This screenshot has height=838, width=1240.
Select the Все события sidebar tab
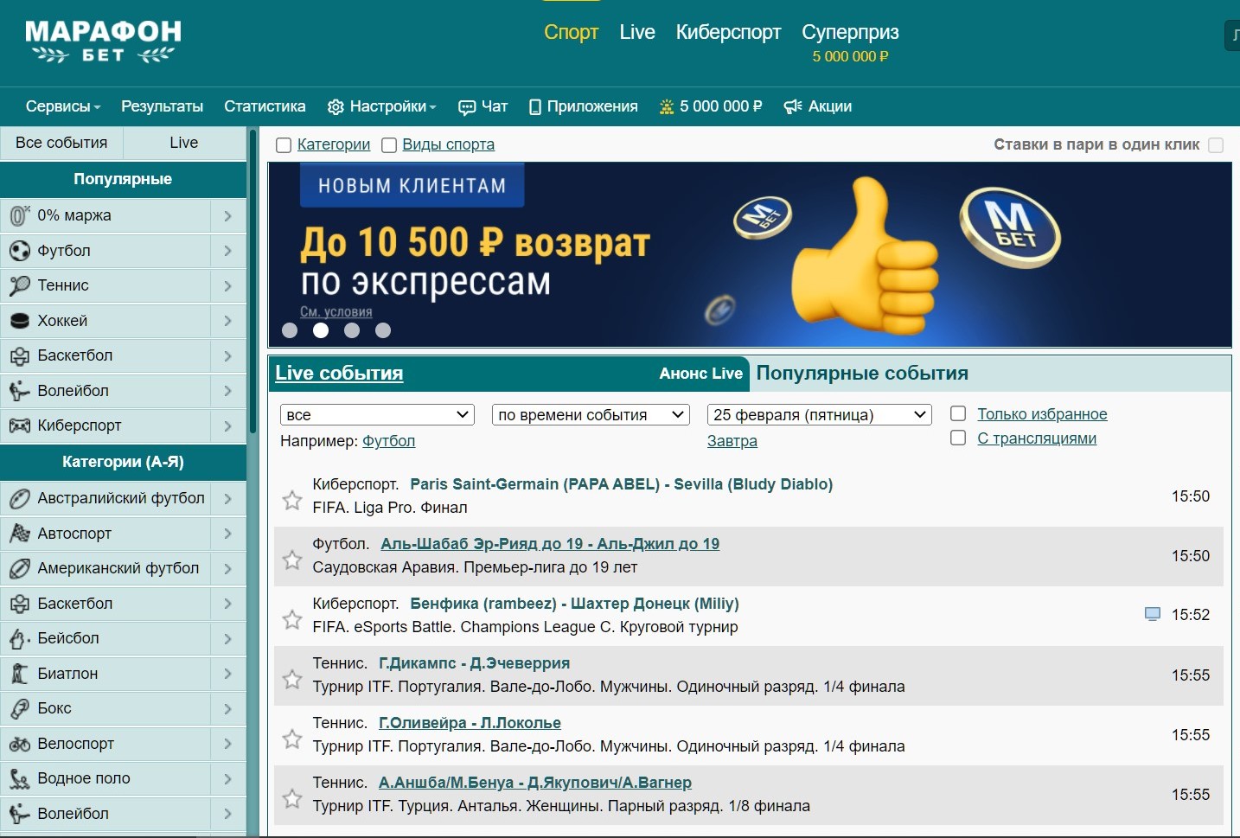pos(61,143)
